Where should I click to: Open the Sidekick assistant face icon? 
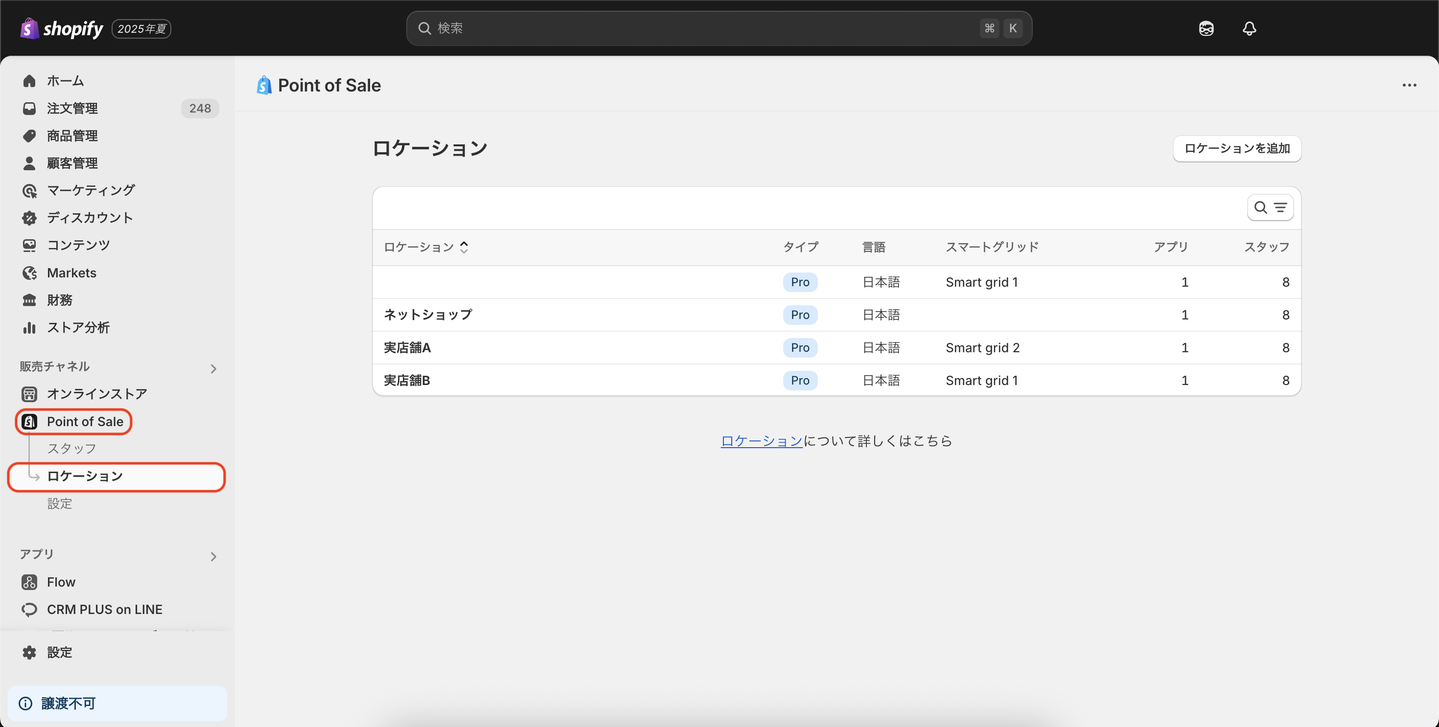(1206, 28)
